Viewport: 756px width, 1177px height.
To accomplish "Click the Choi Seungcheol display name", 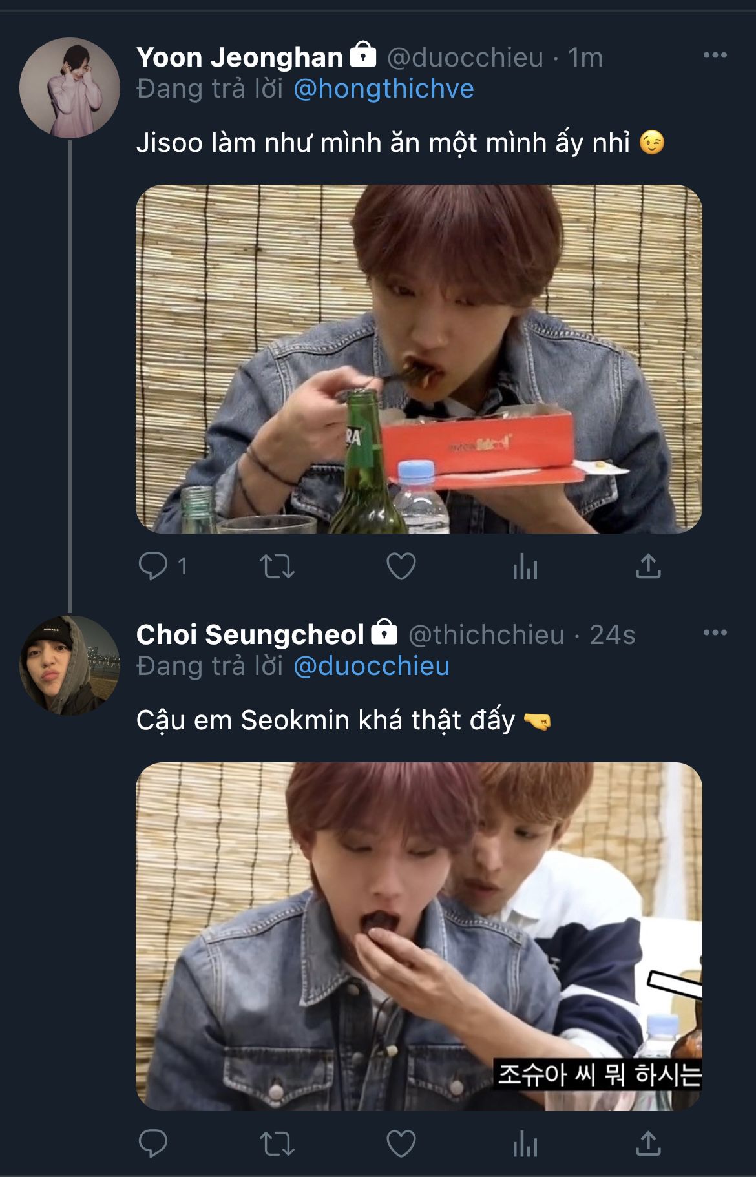I will coord(250,634).
